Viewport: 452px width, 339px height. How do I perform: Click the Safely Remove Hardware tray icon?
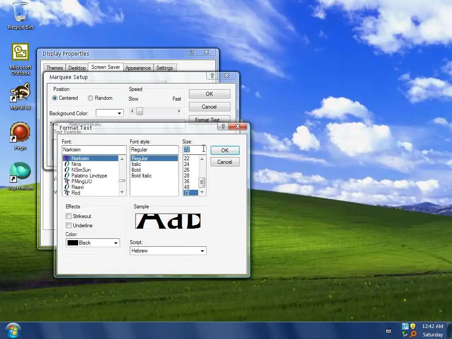[405, 334]
